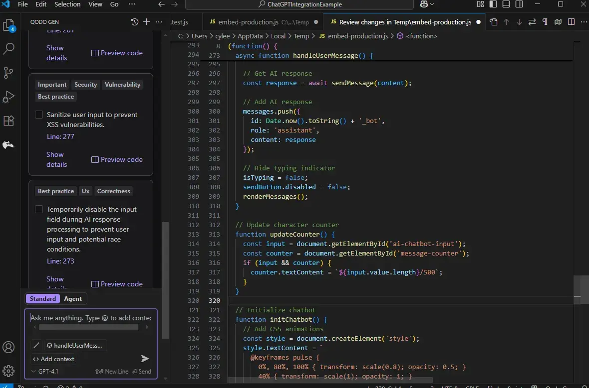Open the GPT-4.1 model dropdown
Screen dimensions: 589x388
tap(45, 372)
